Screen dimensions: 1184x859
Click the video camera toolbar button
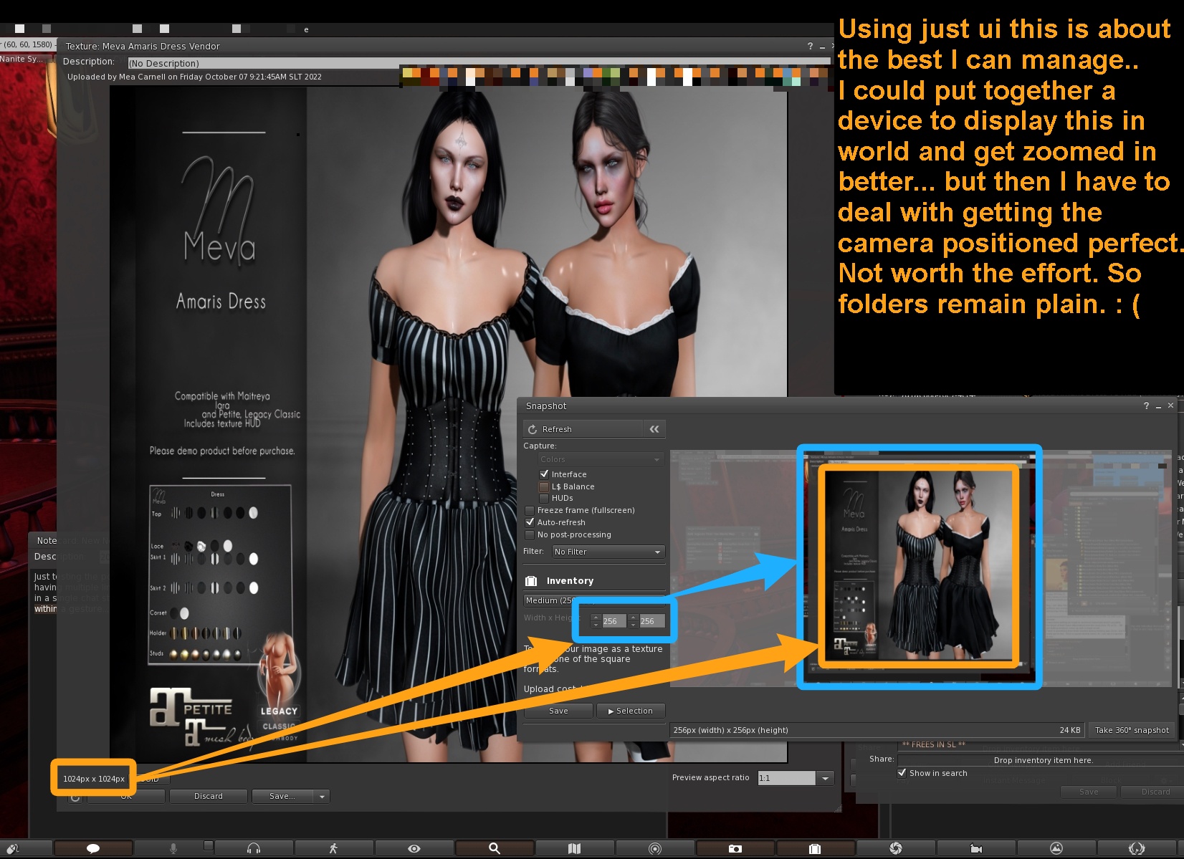(976, 848)
